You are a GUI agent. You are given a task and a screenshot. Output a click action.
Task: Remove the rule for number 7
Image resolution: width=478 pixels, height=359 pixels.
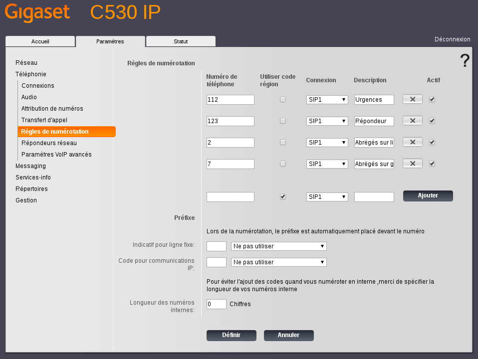(413, 164)
